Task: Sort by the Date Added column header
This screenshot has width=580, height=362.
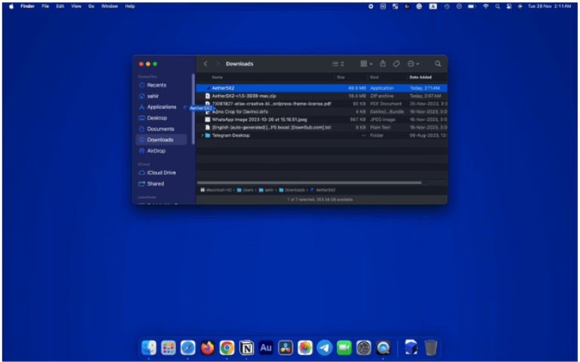Action: [421, 77]
